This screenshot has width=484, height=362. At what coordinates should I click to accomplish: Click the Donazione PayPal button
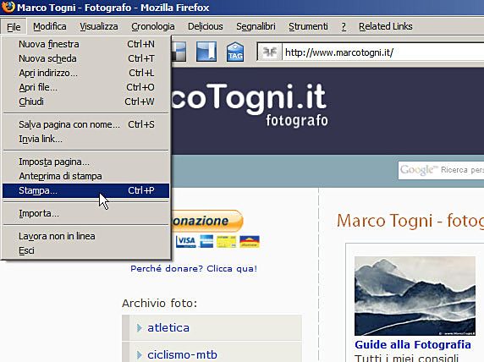[207, 221]
